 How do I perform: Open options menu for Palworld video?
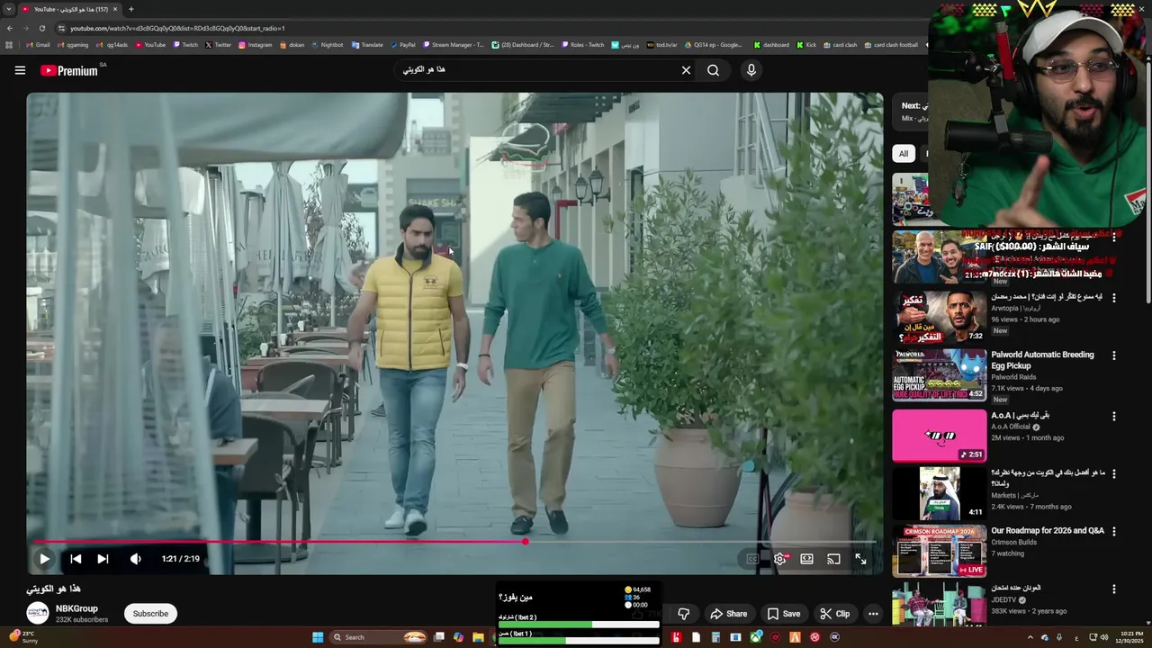(1114, 356)
